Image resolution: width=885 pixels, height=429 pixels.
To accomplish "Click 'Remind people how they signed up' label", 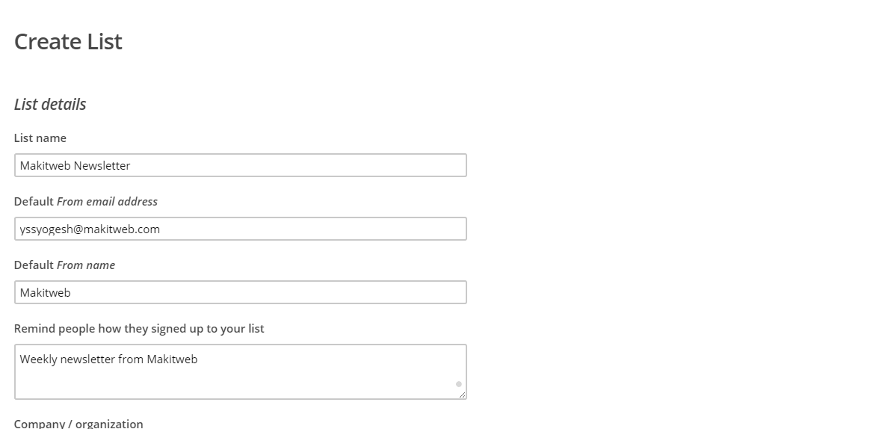I will (139, 329).
